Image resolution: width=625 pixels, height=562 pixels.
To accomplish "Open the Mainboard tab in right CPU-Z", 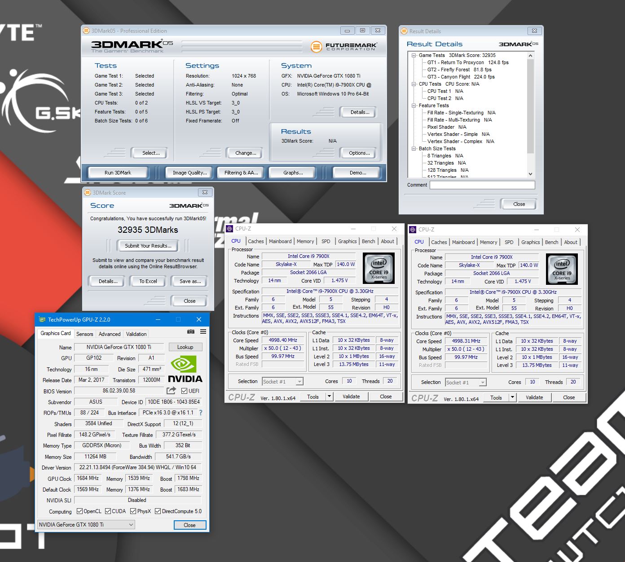I will [463, 242].
